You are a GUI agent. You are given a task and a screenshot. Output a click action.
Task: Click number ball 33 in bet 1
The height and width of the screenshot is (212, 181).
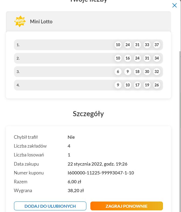(147, 45)
